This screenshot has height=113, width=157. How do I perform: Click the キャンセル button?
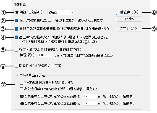(x=129, y=19)
